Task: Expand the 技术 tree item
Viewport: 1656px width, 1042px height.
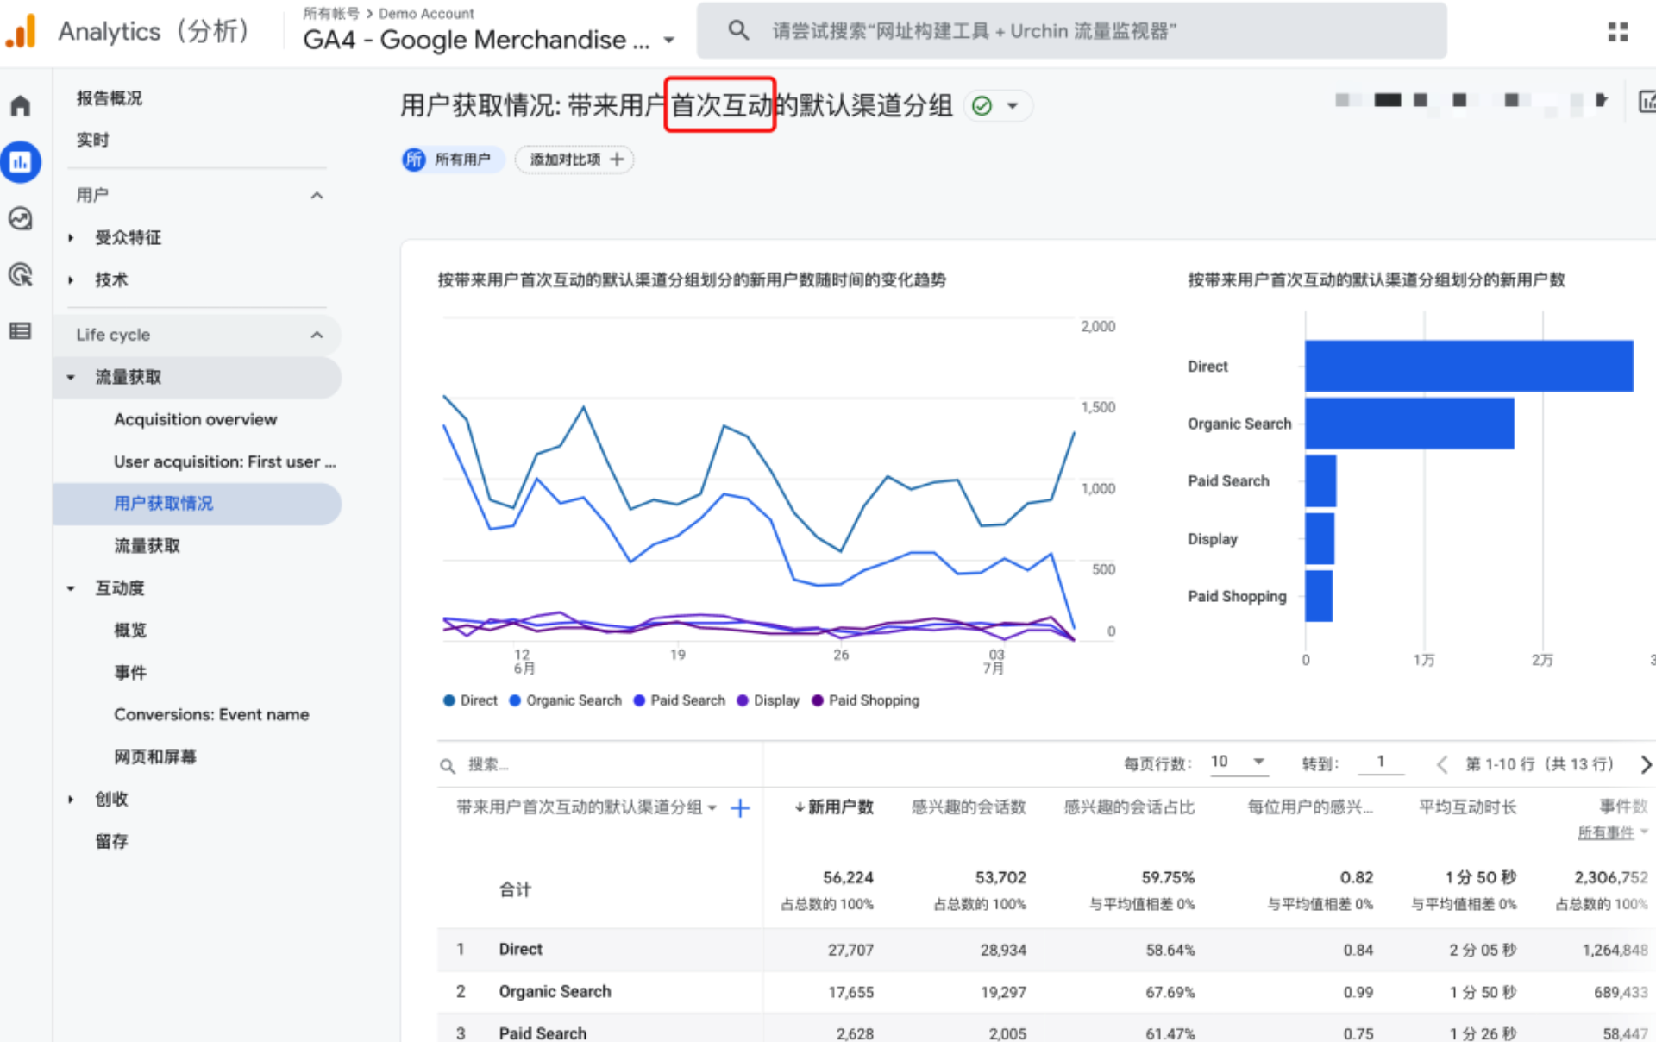Action: (71, 280)
